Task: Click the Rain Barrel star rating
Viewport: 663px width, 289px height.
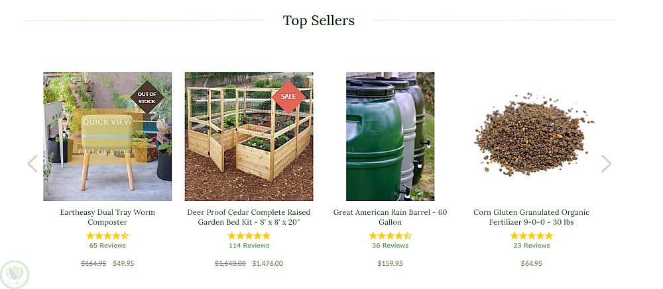Action: pos(390,235)
